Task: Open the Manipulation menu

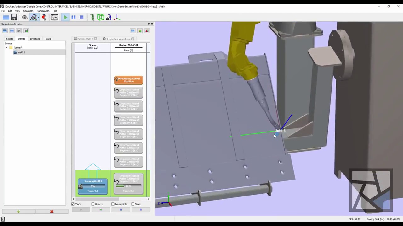Action: tap(43, 11)
